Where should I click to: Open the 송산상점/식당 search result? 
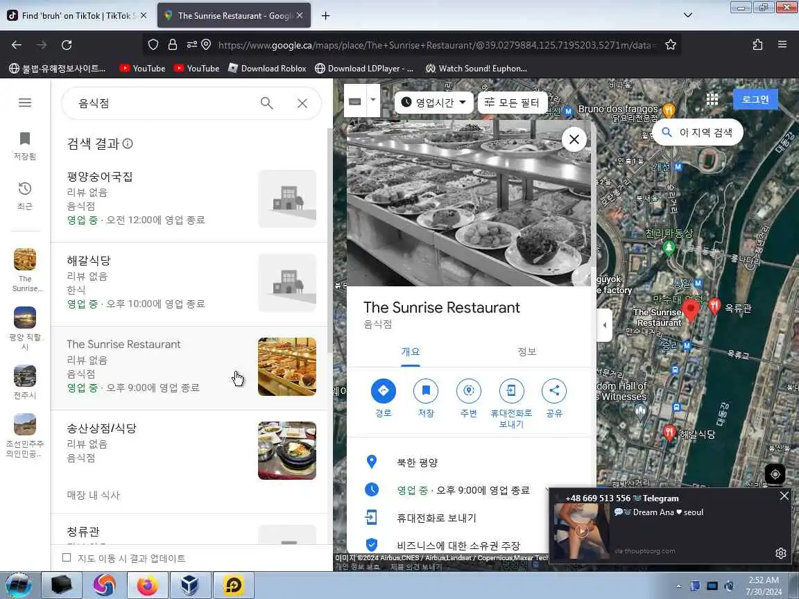point(189,461)
